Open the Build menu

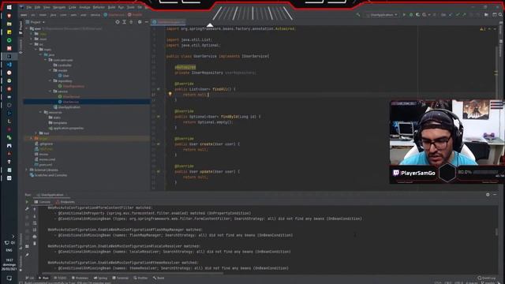tap(111, 7)
